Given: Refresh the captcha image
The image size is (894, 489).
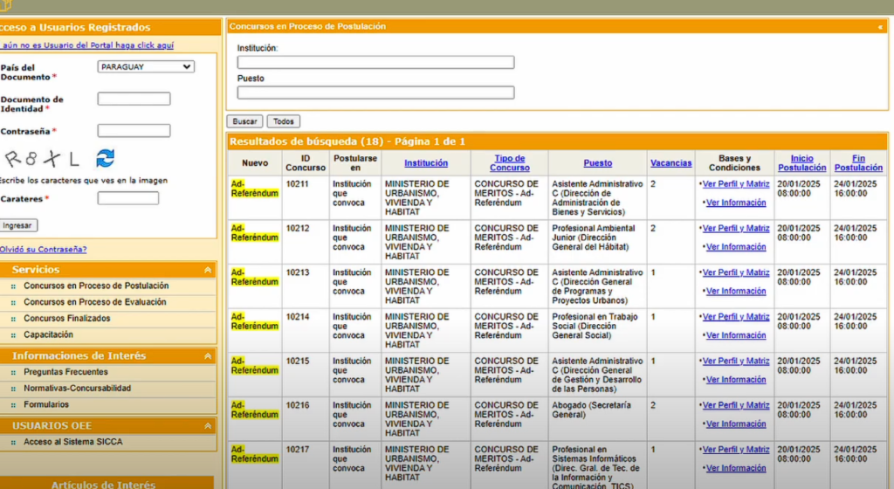Looking at the screenshot, I should click(105, 158).
